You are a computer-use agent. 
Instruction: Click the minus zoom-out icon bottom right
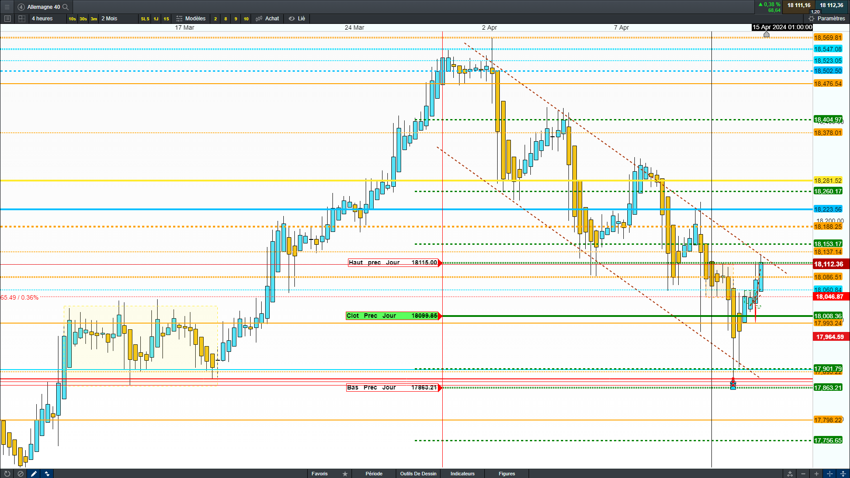[803, 474]
